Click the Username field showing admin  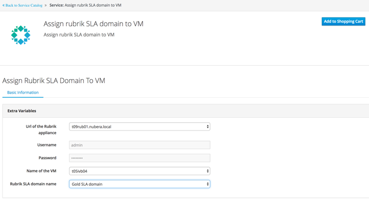(x=139, y=145)
